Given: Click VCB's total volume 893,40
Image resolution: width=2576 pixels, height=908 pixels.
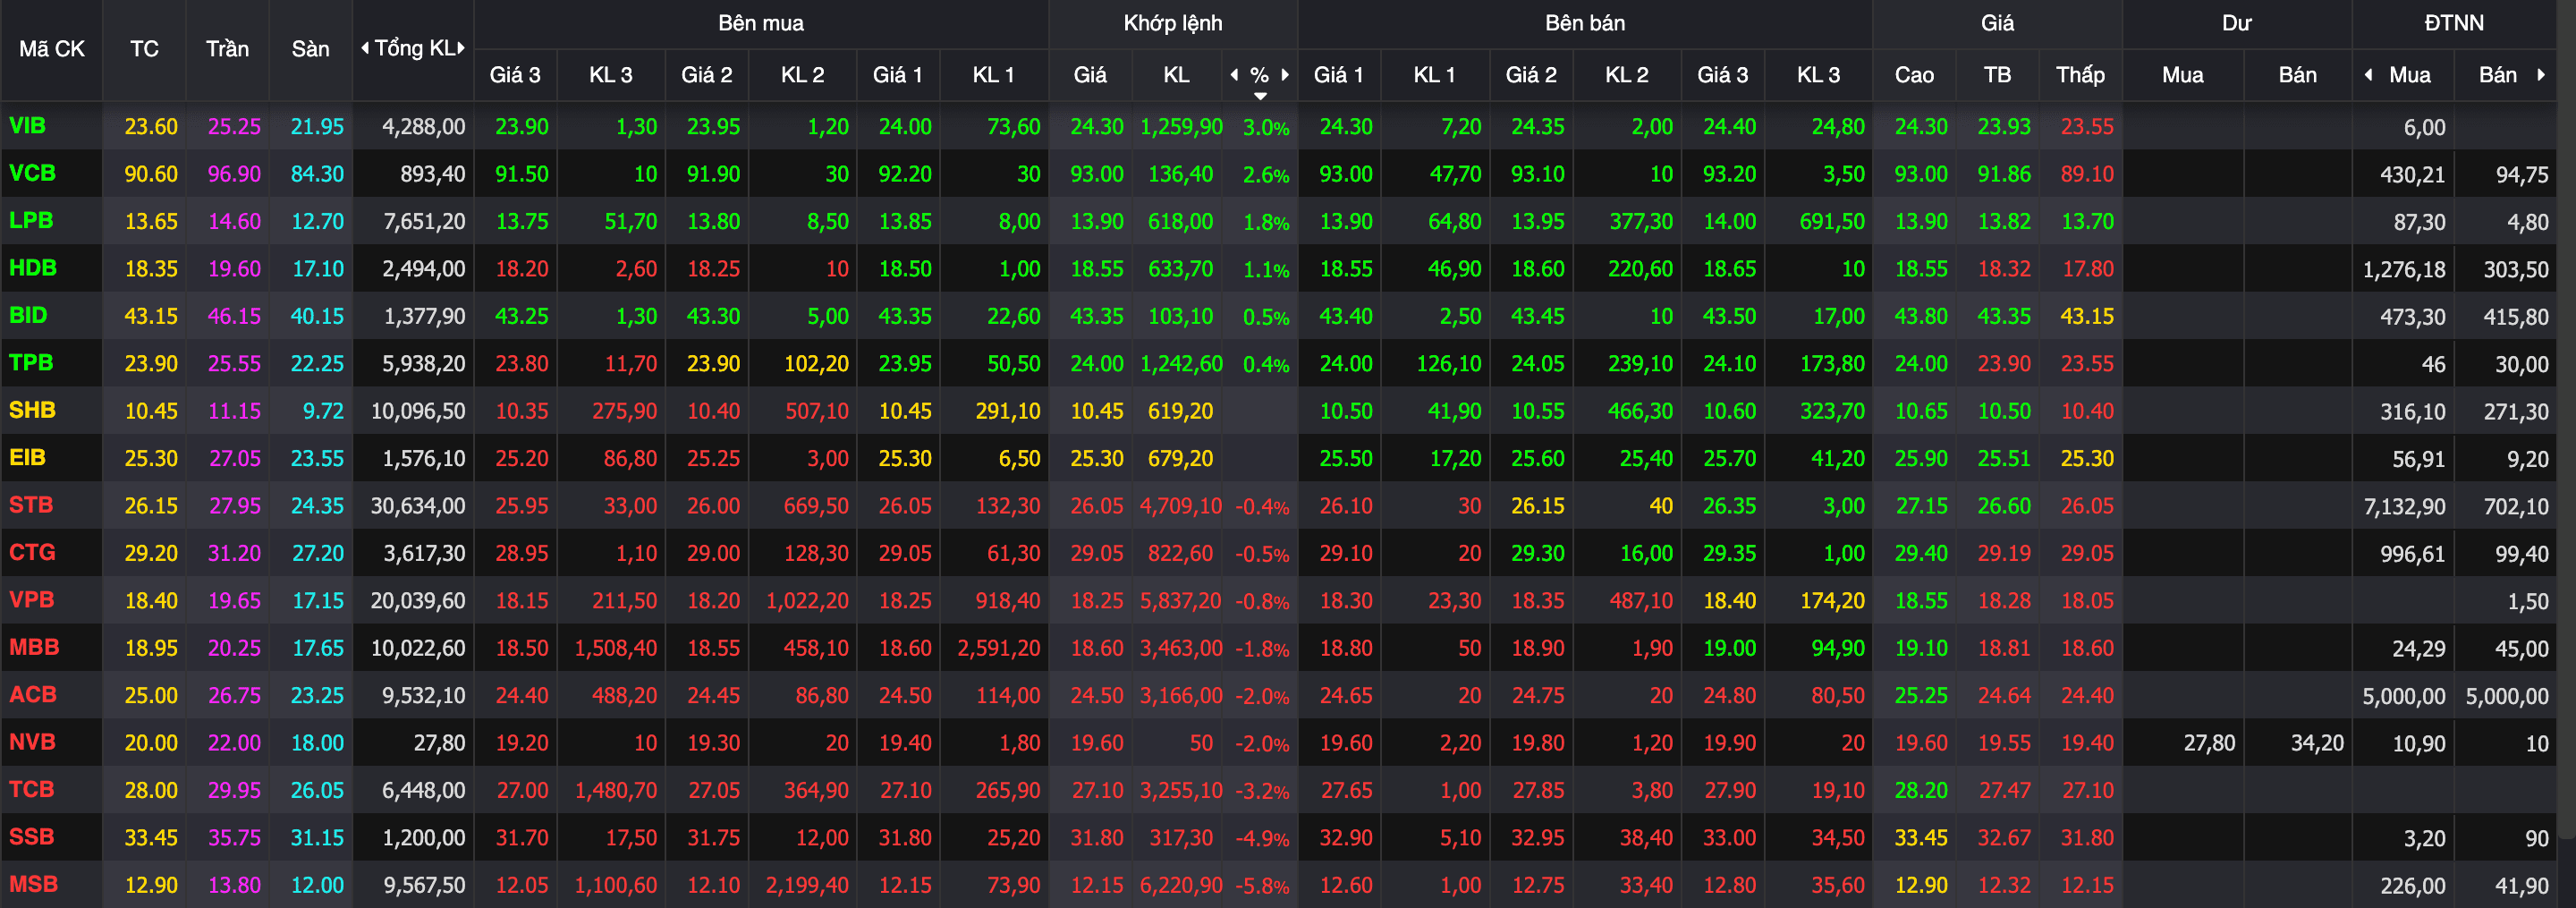Looking at the screenshot, I should pos(432,174).
